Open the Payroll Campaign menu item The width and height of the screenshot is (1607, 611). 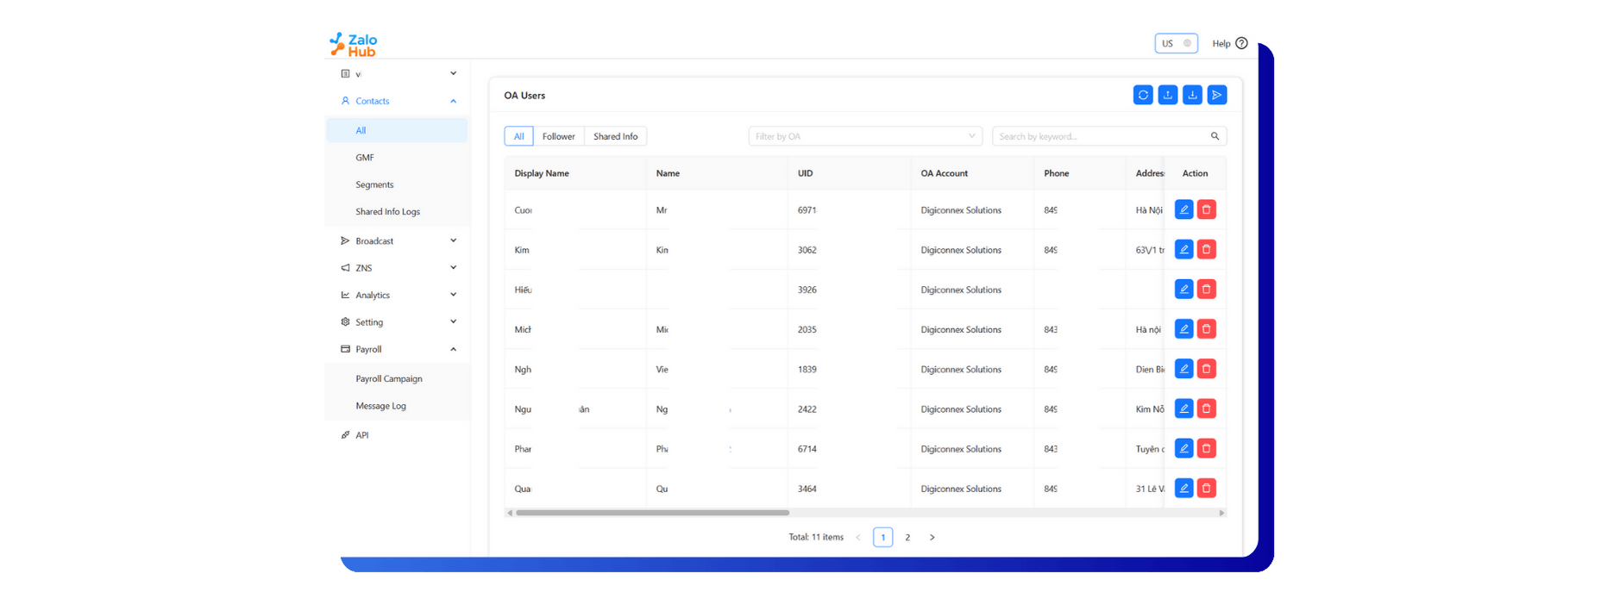coord(389,378)
